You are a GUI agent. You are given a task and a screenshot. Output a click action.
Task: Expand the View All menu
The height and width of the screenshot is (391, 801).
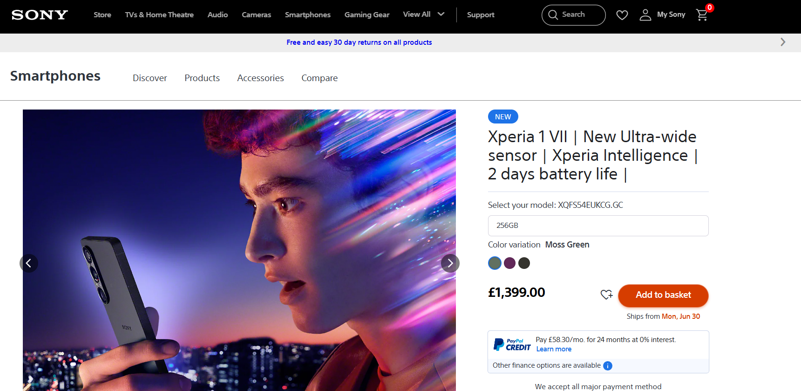(424, 14)
